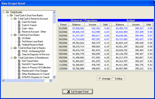Screen dimensions: 155x99
Task: Click the tree's vertical scrollbar thumb
Action: click(x=54, y=19)
